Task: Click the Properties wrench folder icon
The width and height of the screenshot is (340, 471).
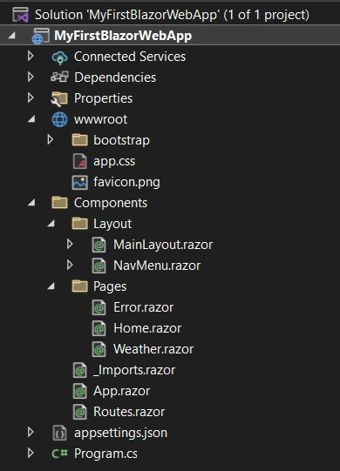Action: pos(59,98)
